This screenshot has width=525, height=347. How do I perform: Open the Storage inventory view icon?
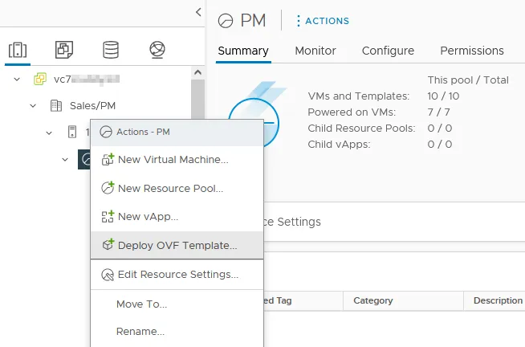pyautogui.click(x=111, y=50)
